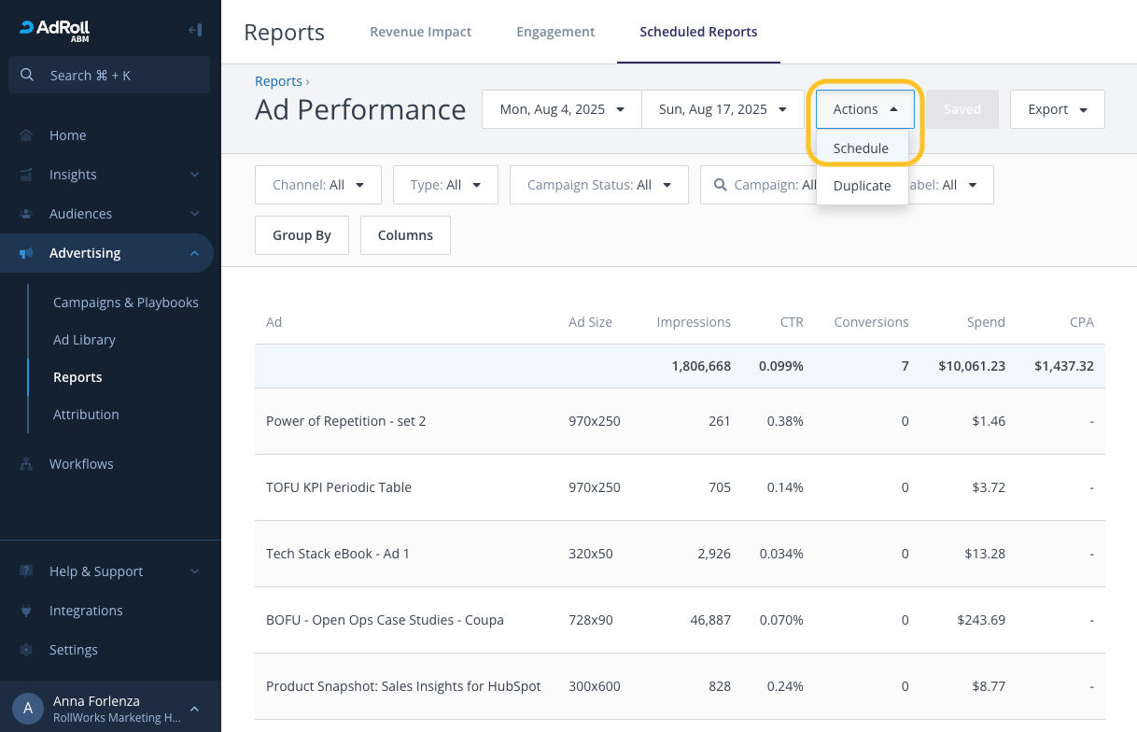1137x732 pixels.
Task: Click the Advertising megaphone icon
Action: click(x=27, y=253)
